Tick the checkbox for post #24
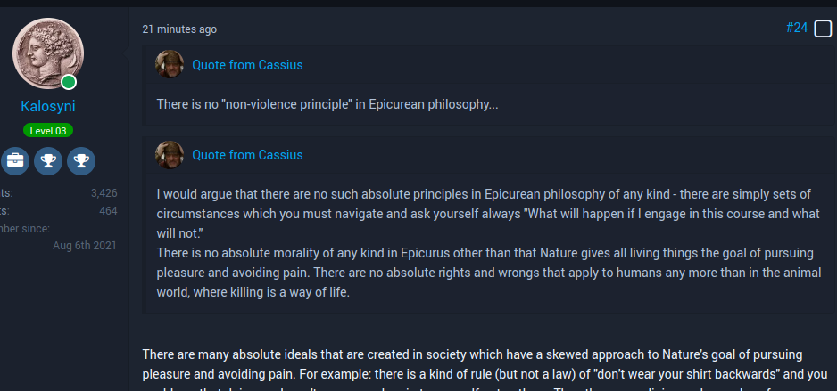This screenshot has height=391, width=837. tap(823, 29)
